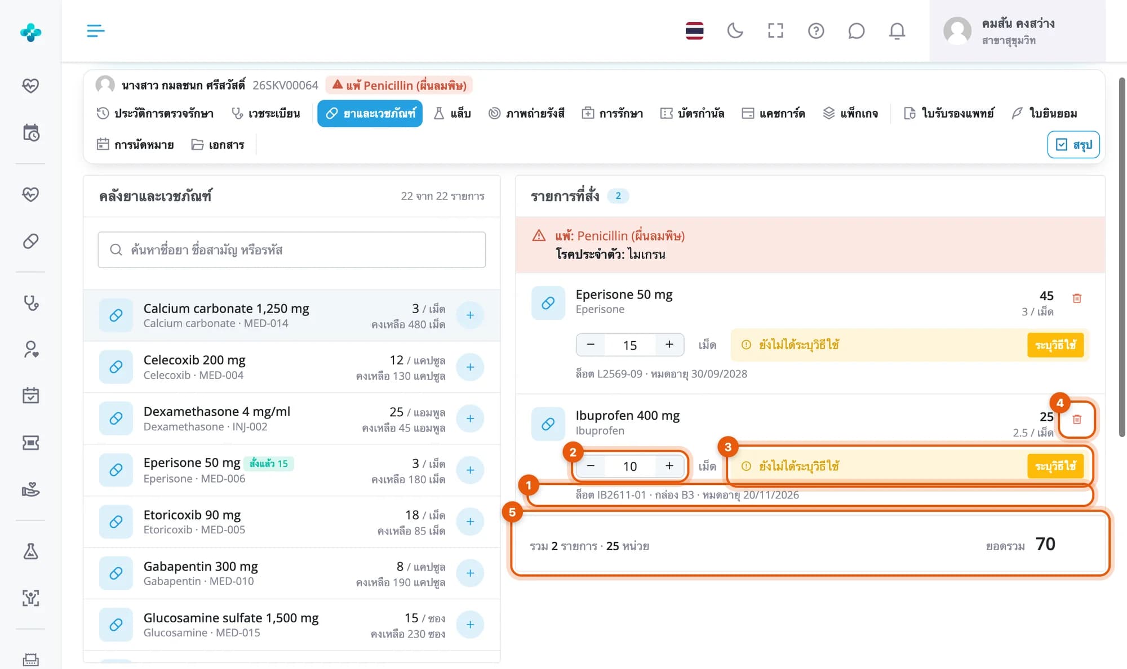Open the pill icon in left sidebar
This screenshot has height=669, width=1127.
30,241
